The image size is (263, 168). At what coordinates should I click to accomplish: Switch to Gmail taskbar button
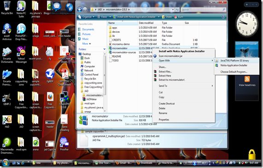click(125, 163)
